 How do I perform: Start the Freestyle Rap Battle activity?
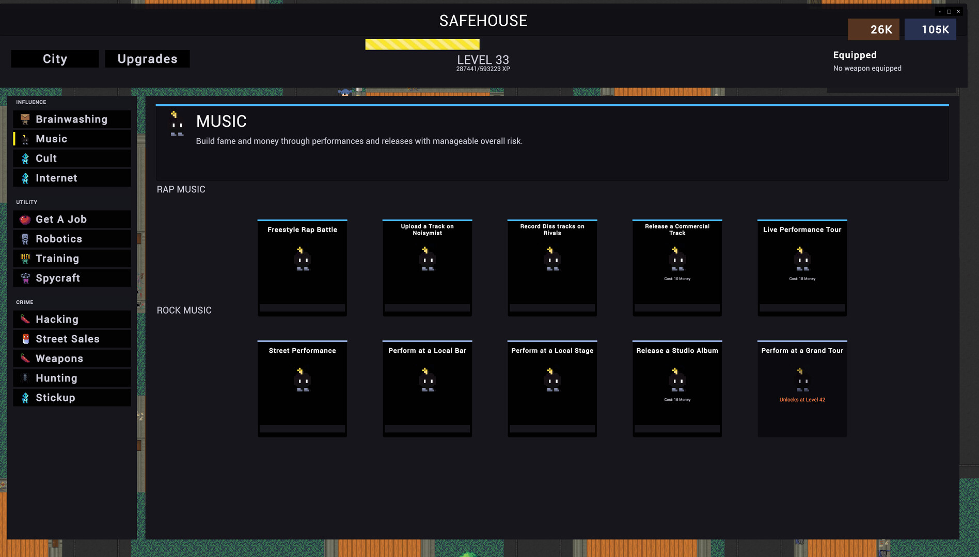(x=302, y=268)
